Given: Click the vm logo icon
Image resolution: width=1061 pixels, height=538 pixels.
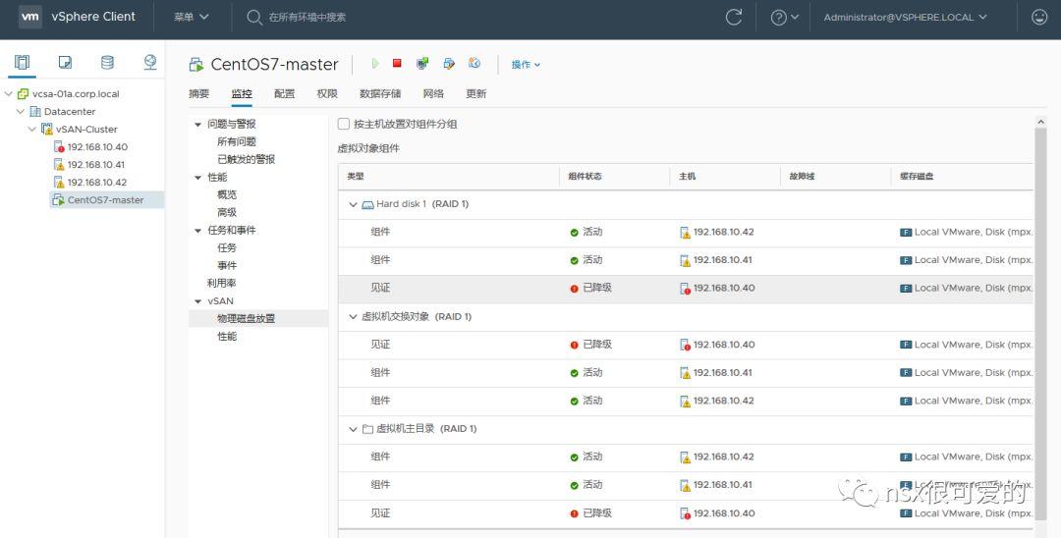Looking at the screenshot, I should pos(29,17).
